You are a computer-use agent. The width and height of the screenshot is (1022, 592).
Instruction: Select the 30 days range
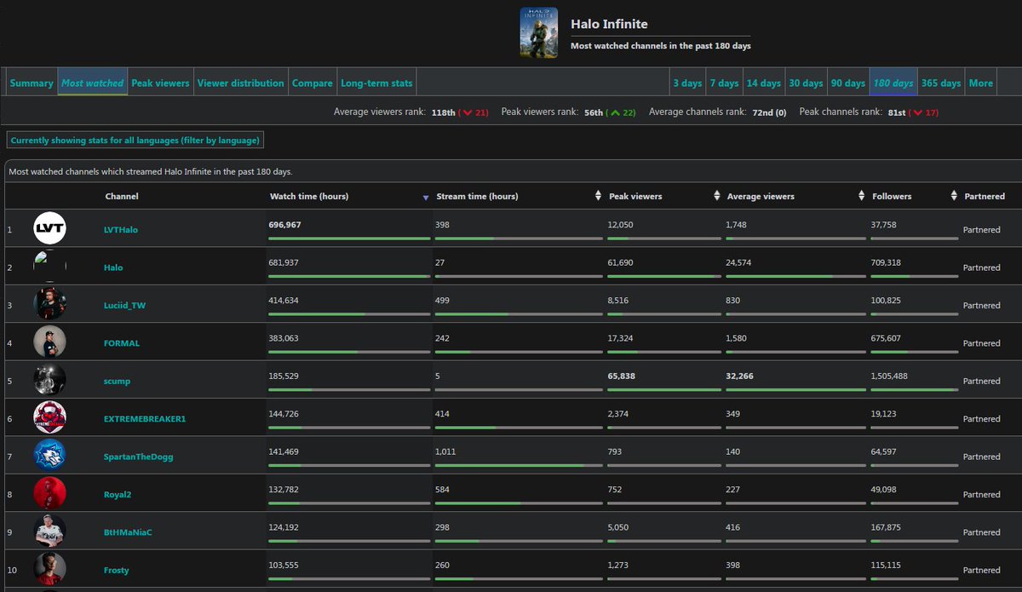click(x=806, y=83)
